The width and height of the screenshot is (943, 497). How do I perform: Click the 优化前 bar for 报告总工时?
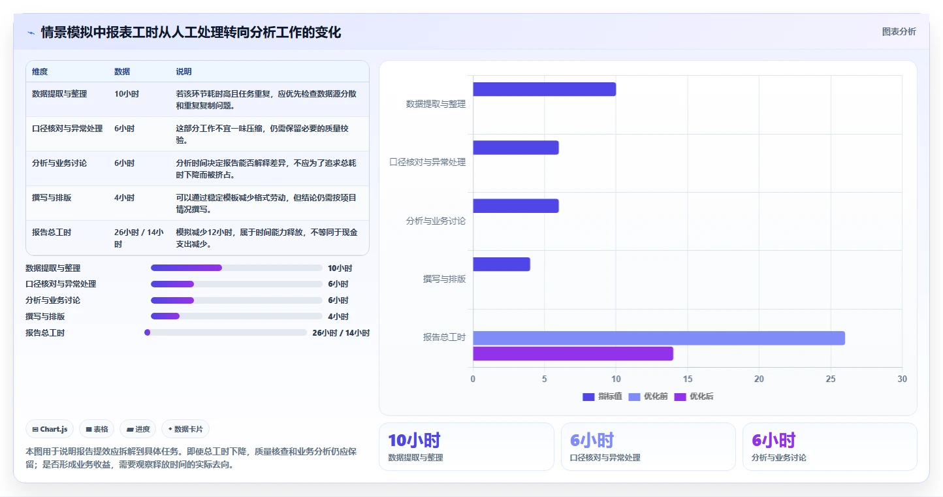[x=658, y=338]
